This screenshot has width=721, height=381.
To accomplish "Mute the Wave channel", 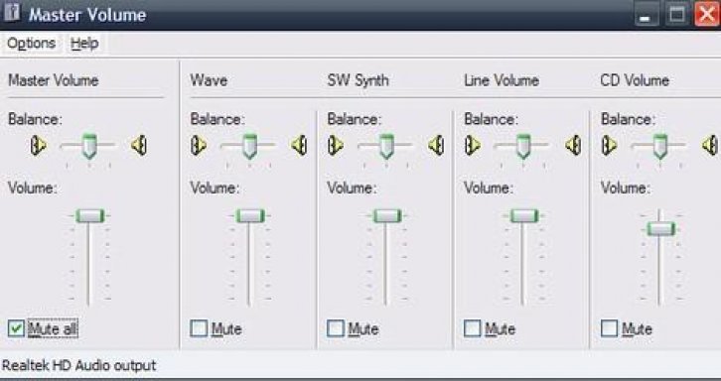I will coord(199,328).
